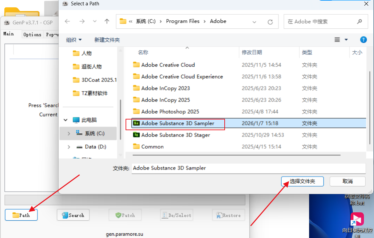Click the 文件夹 name input field
This screenshot has width=374, height=238.
click(248, 168)
